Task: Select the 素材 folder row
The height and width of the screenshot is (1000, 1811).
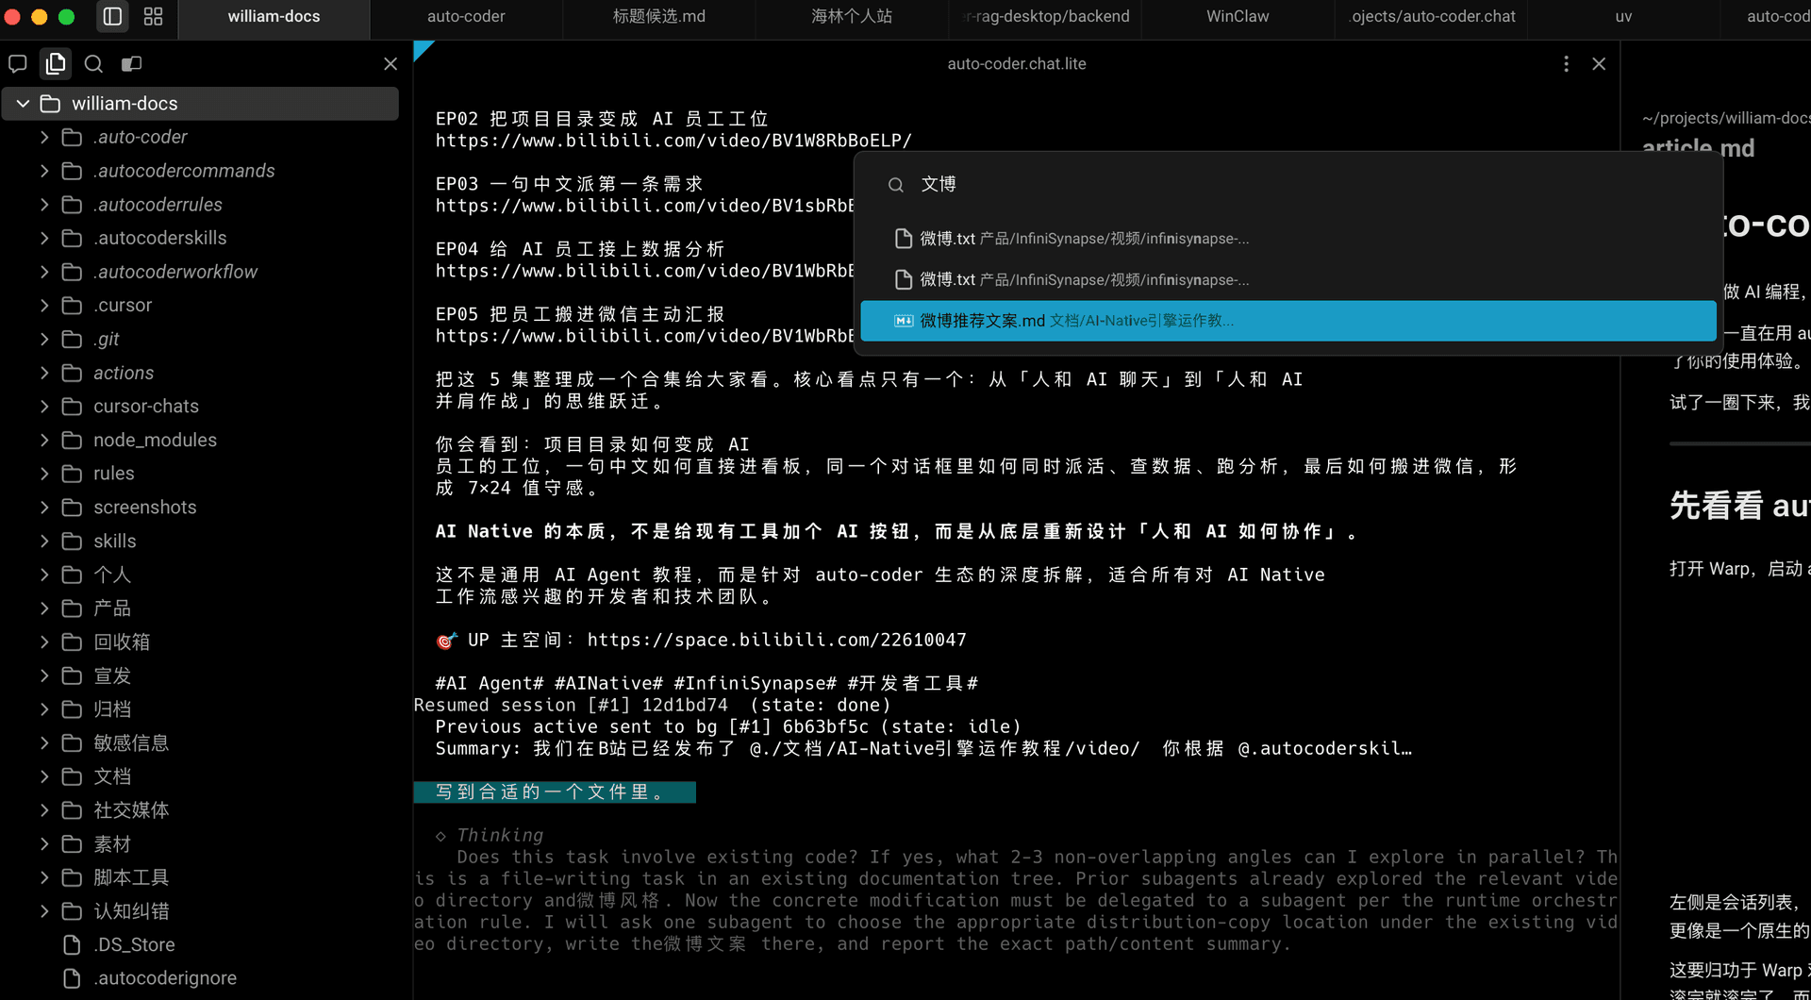Action: pos(200,844)
